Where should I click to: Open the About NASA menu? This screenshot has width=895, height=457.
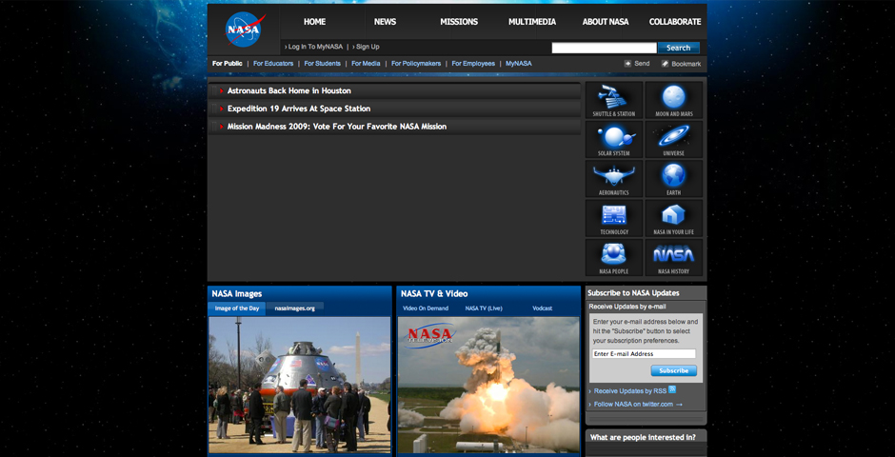click(x=606, y=22)
